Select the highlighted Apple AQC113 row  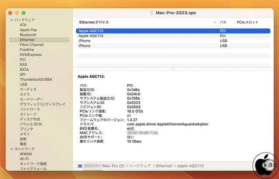[173, 31]
